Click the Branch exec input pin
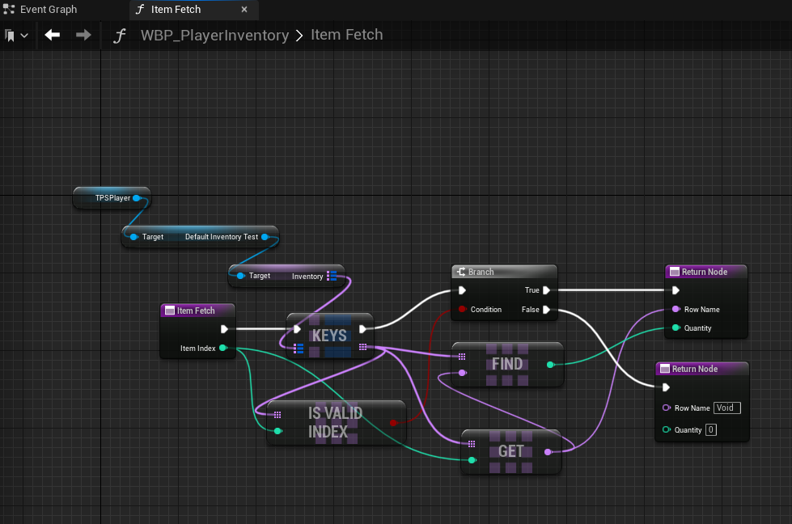The width and height of the screenshot is (792, 524). 462,290
